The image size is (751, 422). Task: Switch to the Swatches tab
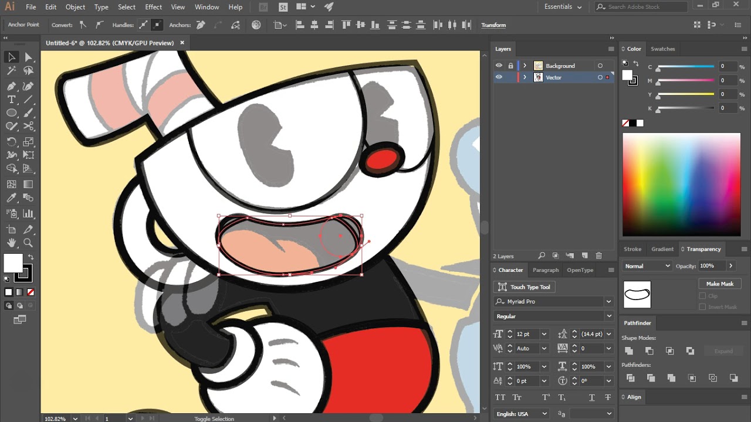point(662,49)
